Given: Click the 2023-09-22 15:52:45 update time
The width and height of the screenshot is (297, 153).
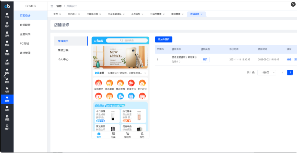Looking at the screenshot, I should click(x=268, y=60).
